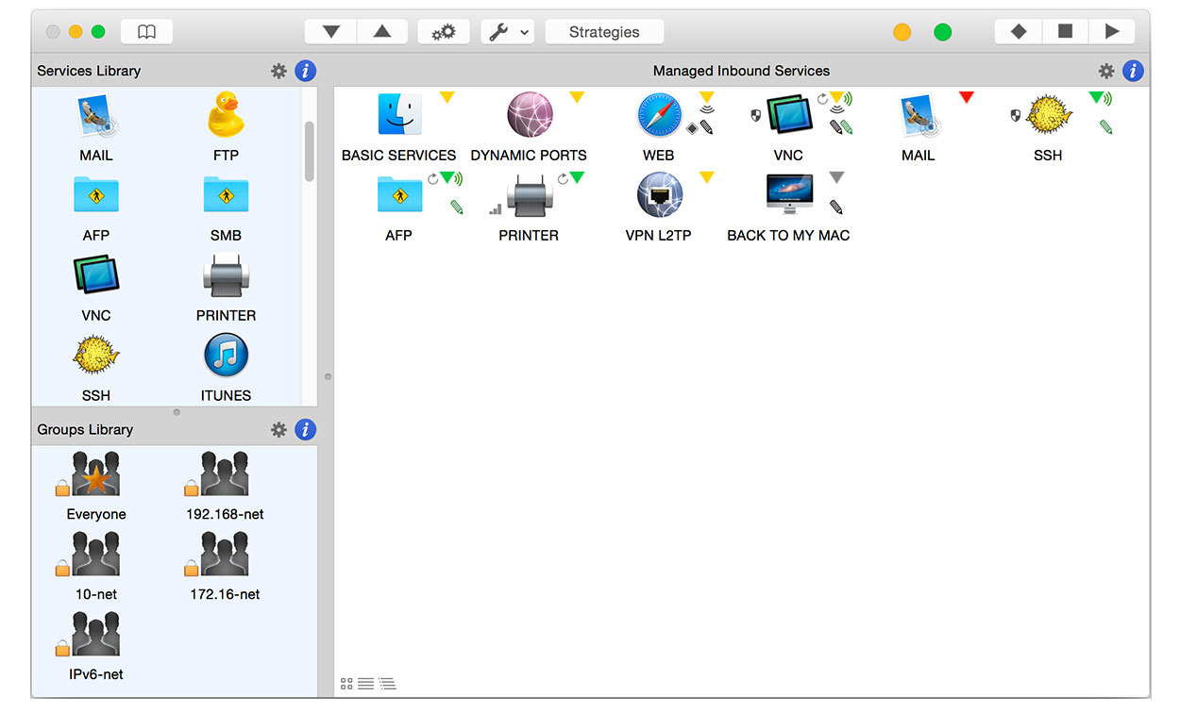Select the SSH icon in Managed Inbound Services
1180x713 pixels.
[x=1048, y=115]
